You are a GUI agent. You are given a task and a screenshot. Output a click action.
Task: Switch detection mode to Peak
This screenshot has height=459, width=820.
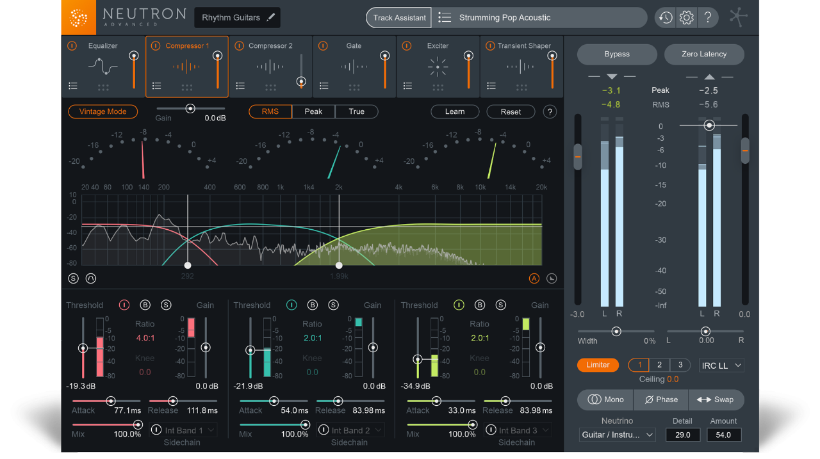point(313,111)
